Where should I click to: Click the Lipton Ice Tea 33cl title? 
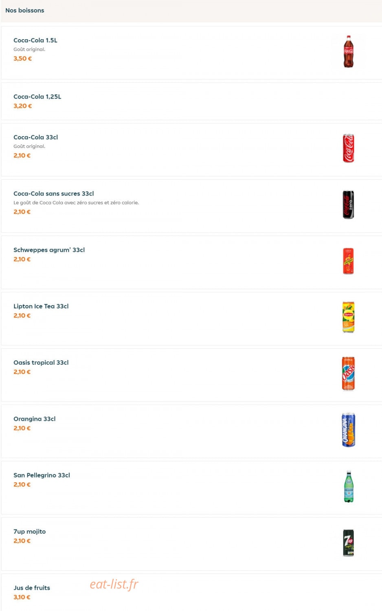(41, 306)
